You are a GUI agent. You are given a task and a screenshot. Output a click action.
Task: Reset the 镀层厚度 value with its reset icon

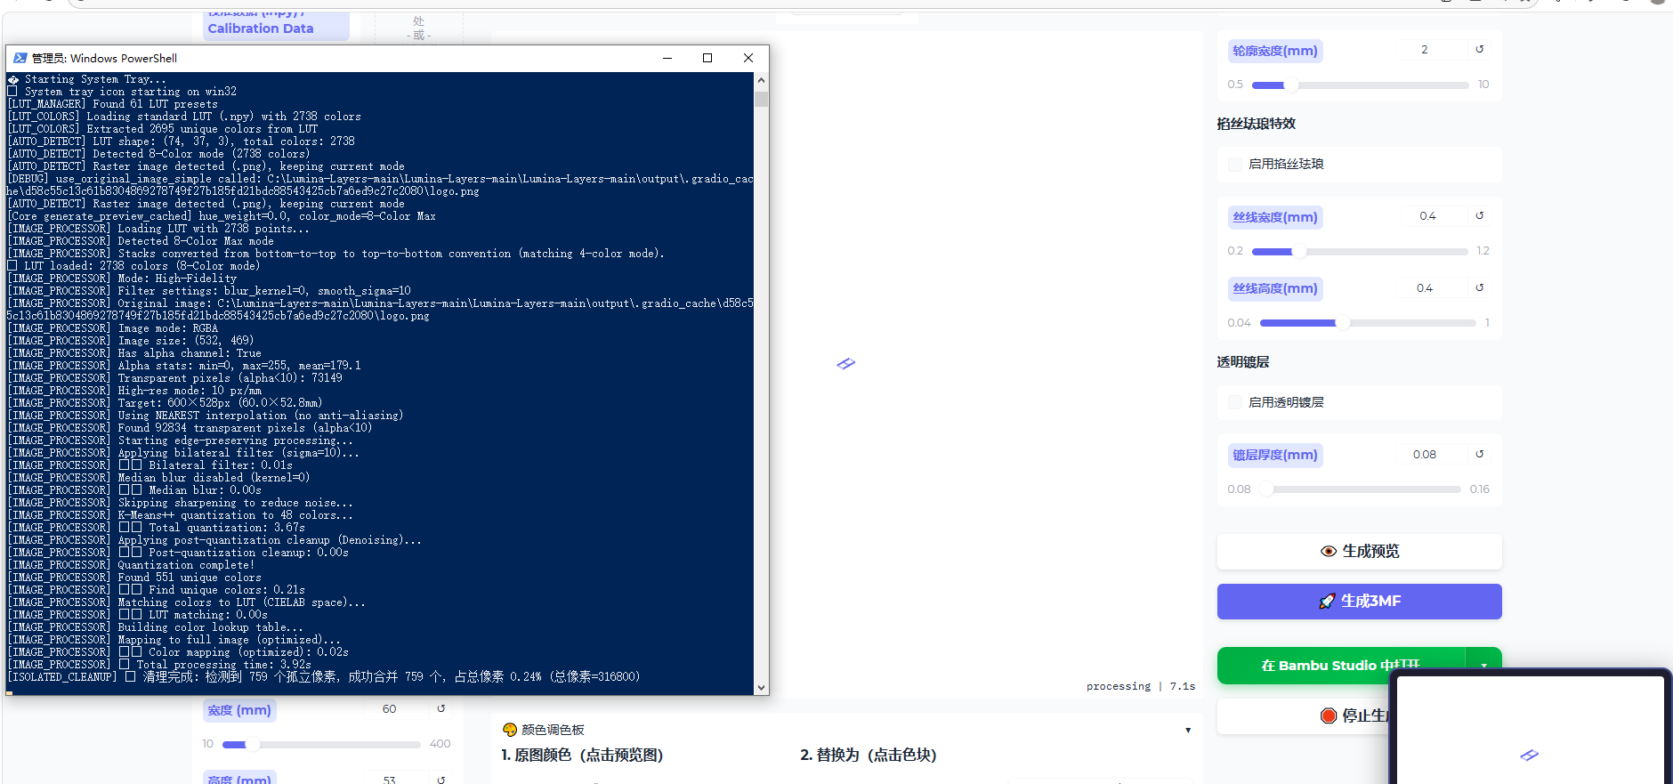(x=1480, y=455)
